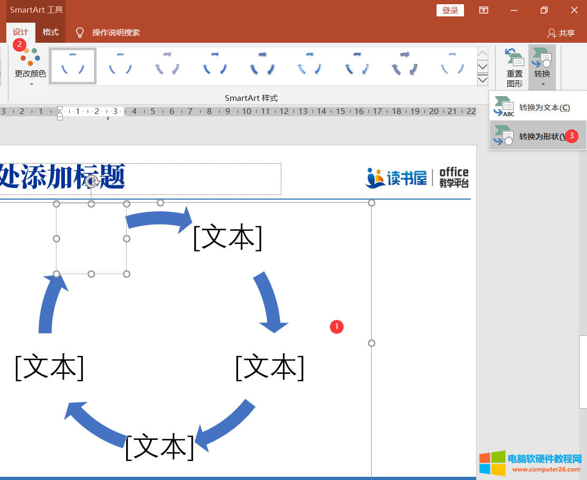
Task: Select the second SmartArt style thumbnail
Action: click(x=120, y=65)
